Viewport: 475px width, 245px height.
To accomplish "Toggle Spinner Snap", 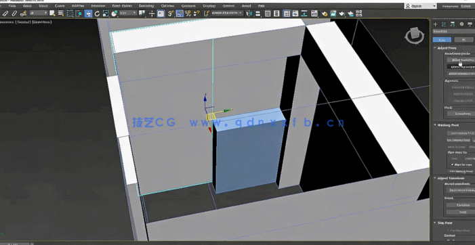I will tap(197, 14).
